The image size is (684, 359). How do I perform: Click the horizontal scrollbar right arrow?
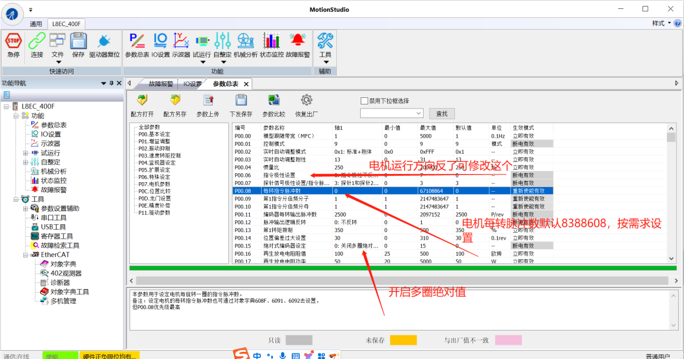coord(676,281)
